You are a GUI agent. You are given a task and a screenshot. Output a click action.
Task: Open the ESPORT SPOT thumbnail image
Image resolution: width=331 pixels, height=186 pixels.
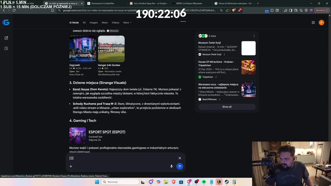[x=78, y=135]
